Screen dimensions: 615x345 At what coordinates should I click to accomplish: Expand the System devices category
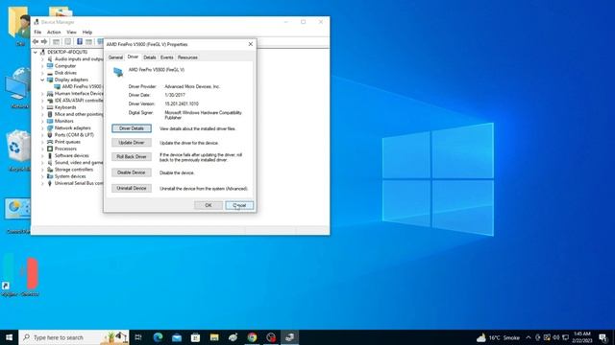(42, 176)
